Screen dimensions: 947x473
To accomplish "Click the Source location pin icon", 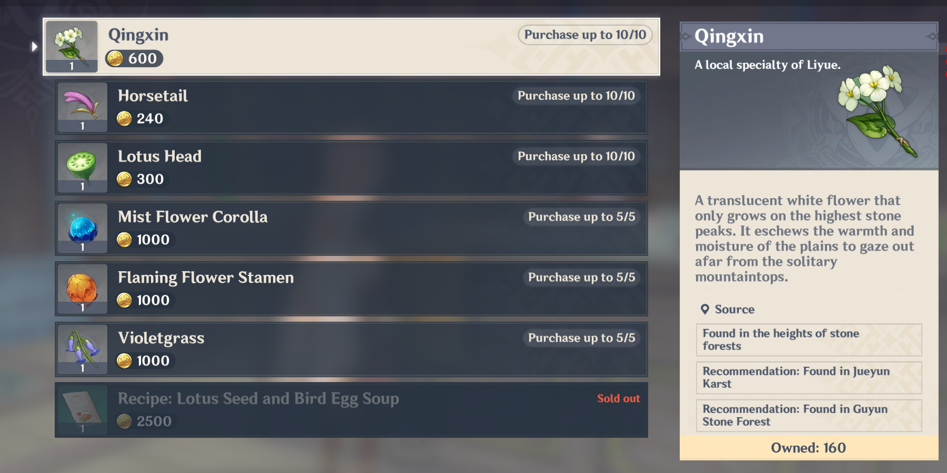I will tap(705, 309).
